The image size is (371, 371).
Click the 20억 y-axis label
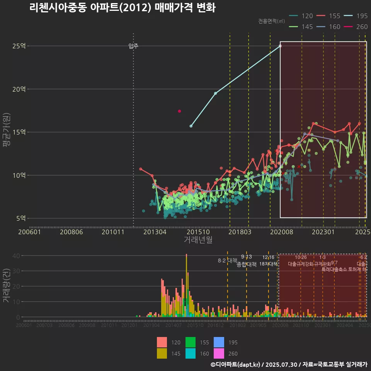coord(19,89)
